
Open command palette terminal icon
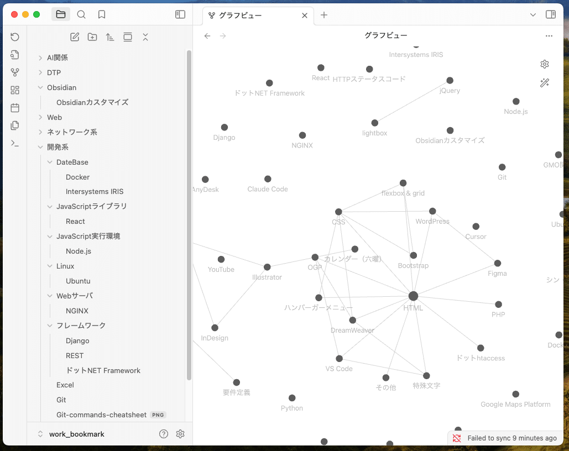pyautogui.click(x=15, y=143)
